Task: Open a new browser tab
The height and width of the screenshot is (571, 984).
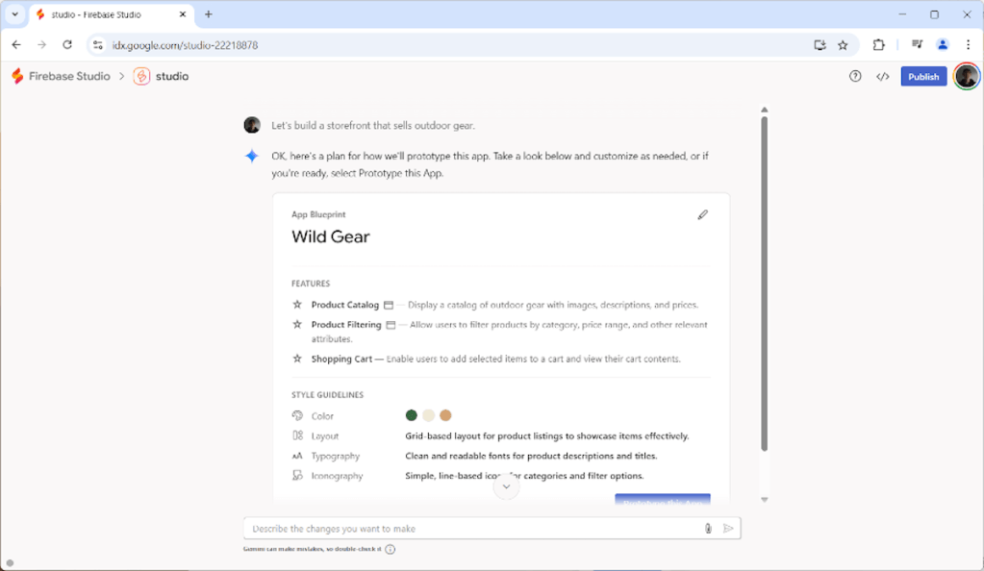Action: 208,14
